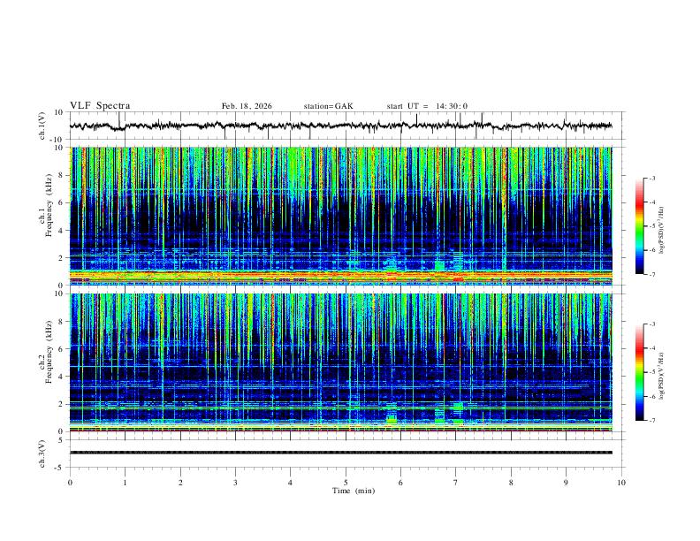Click the time-axis tick label "9"

pyautogui.click(x=566, y=483)
